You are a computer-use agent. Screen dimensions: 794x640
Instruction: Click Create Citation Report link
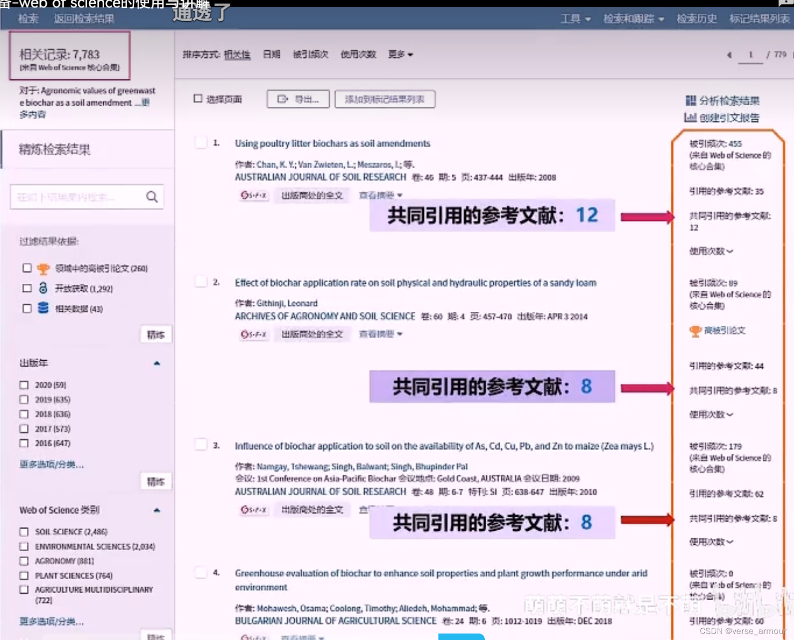tap(722, 118)
